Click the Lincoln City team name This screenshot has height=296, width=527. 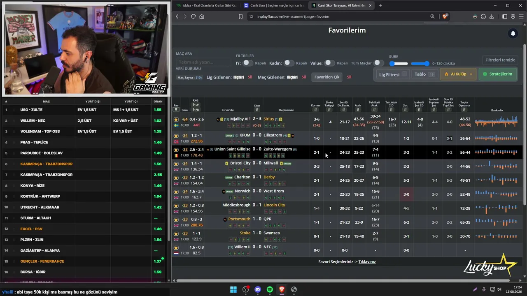pos(274,205)
